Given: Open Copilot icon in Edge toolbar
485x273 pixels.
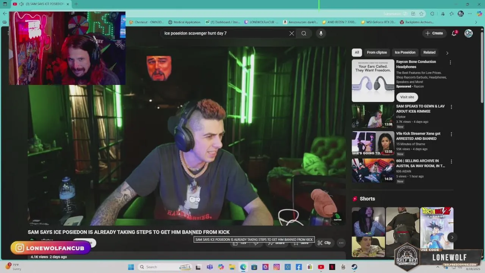Looking at the screenshot, I should [479, 14].
